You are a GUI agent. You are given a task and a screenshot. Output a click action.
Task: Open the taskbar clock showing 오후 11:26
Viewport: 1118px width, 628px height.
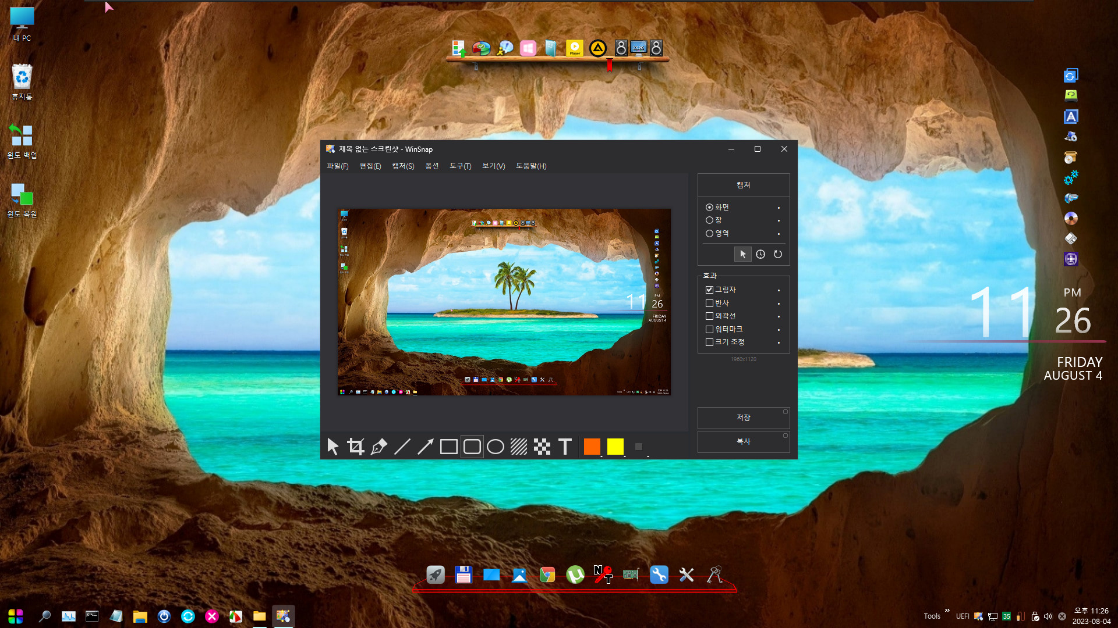click(1091, 616)
